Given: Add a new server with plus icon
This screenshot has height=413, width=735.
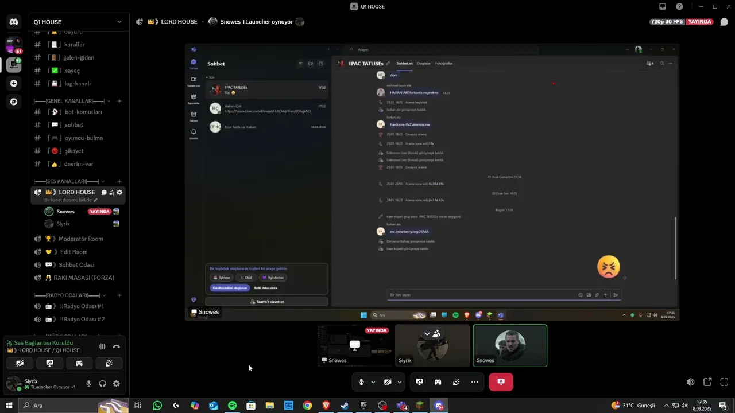Looking at the screenshot, I should click(14, 83).
